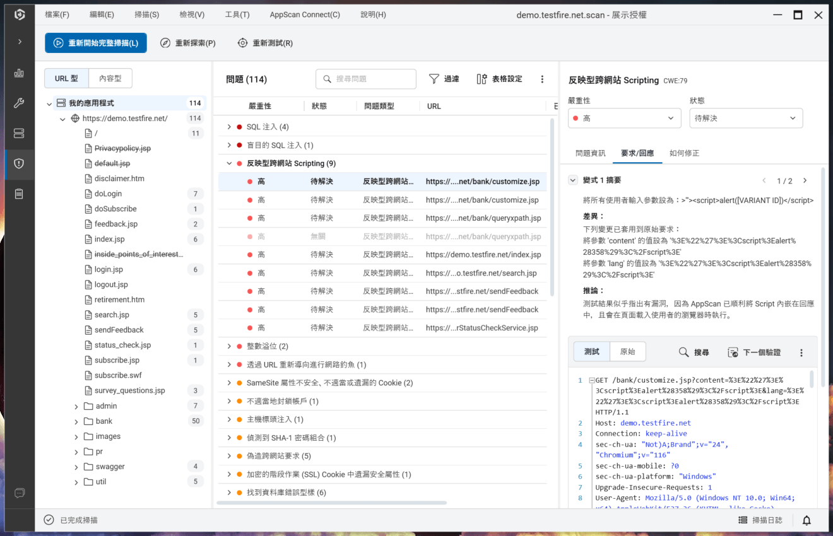
Task: Open the issues panel more-options menu
Action: point(542,79)
